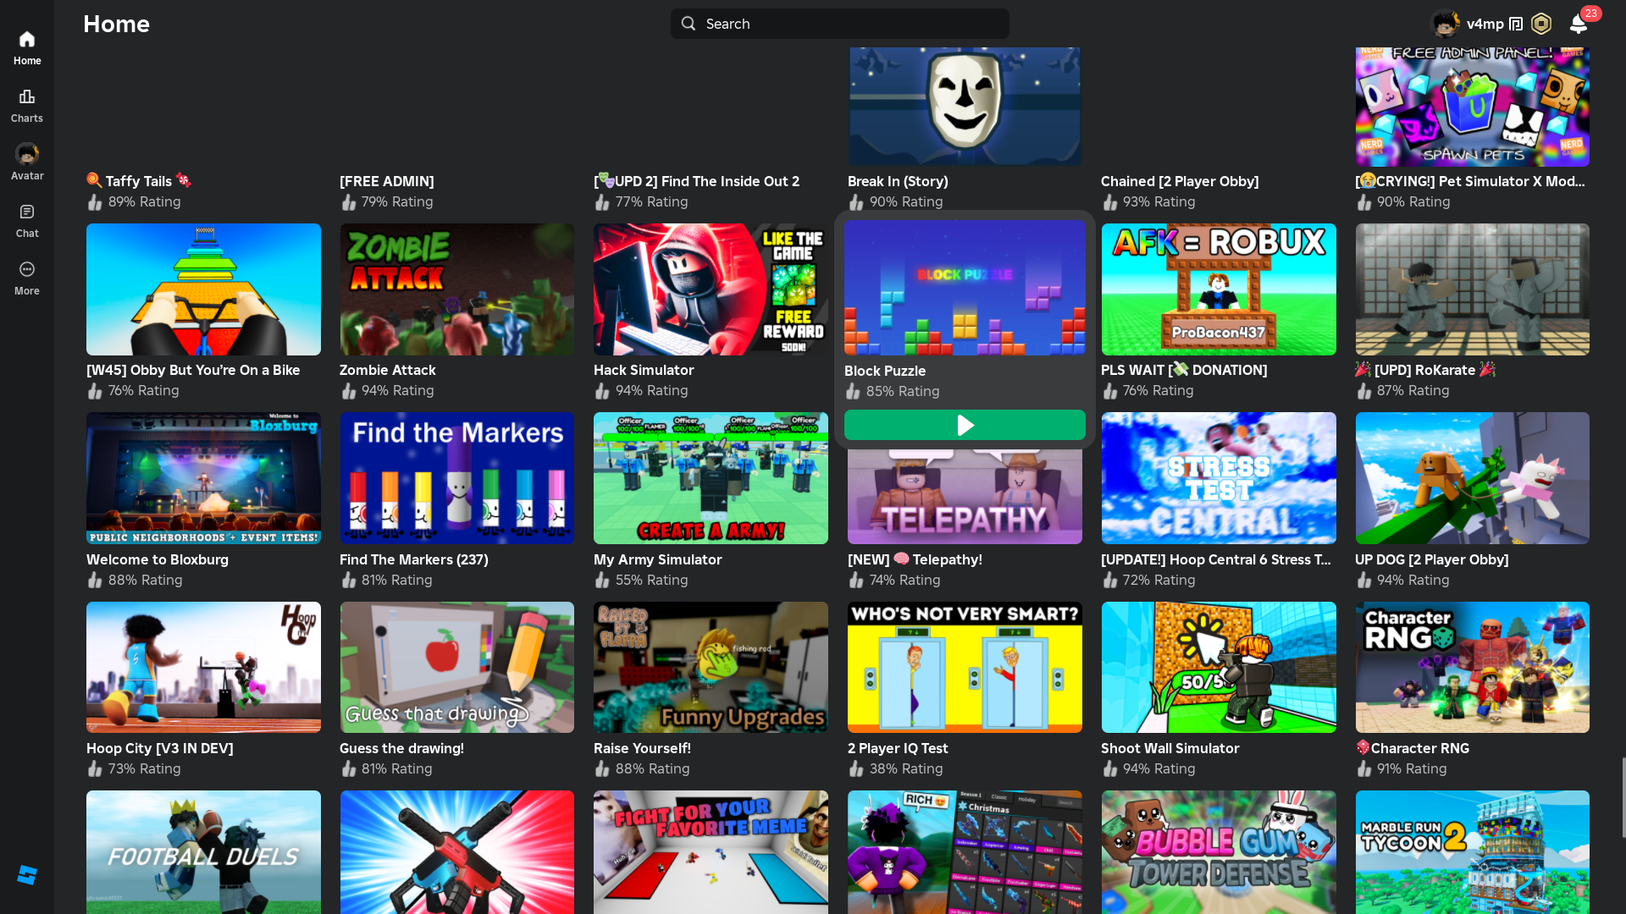The height and width of the screenshot is (914, 1626).
Task: Expand the More sidebar menu
Action: pos(27,270)
